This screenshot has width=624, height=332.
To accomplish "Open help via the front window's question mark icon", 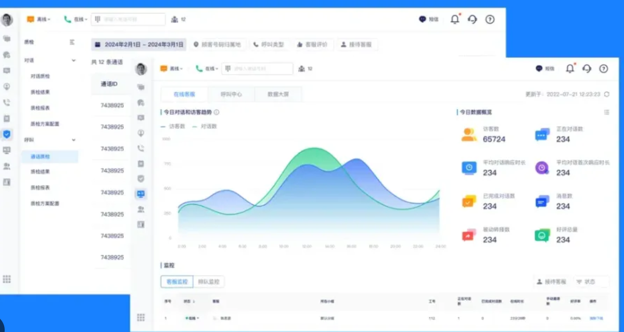I will (x=603, y=69).
